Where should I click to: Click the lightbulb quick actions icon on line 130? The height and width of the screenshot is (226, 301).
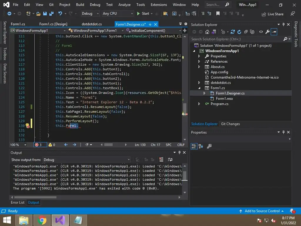pos(27,126)
